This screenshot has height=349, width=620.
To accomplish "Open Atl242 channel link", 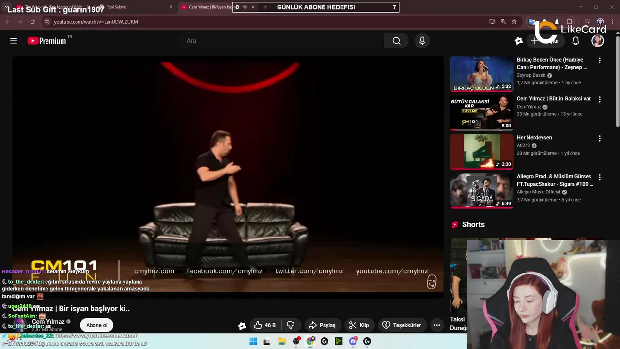I will [x=524, y=145].
